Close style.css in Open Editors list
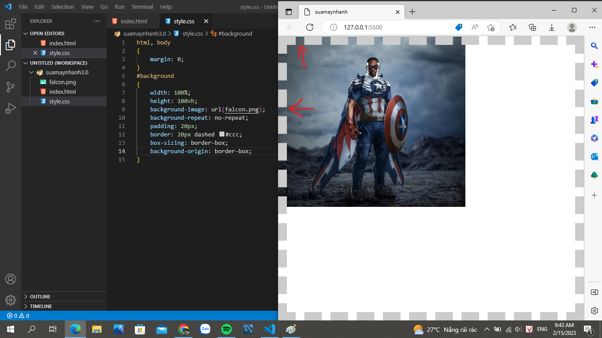 [35, 53]
